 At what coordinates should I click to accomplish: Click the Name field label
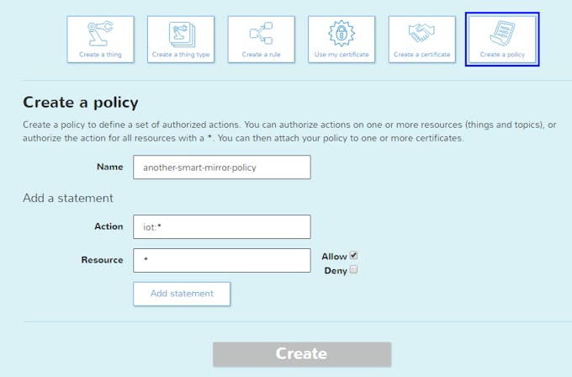[x=110, y=167]
